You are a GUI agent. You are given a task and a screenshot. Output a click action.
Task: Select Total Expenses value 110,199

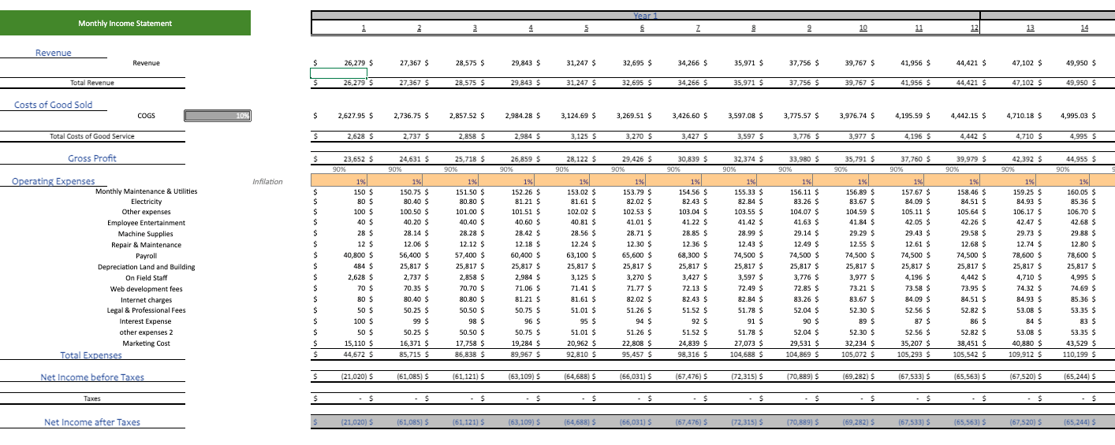(x=1077, y=354)
